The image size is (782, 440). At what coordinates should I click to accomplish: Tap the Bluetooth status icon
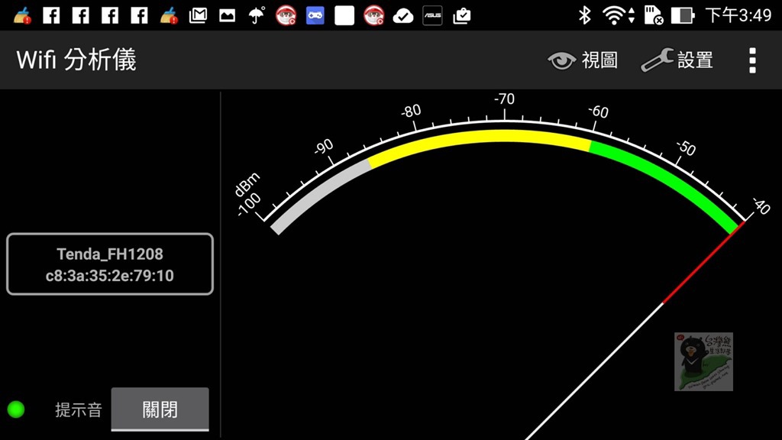584,15
